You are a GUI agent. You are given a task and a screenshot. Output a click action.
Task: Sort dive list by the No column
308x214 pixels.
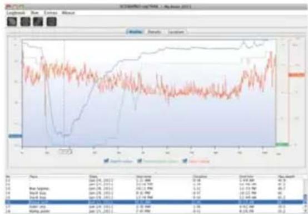(8, 177)
